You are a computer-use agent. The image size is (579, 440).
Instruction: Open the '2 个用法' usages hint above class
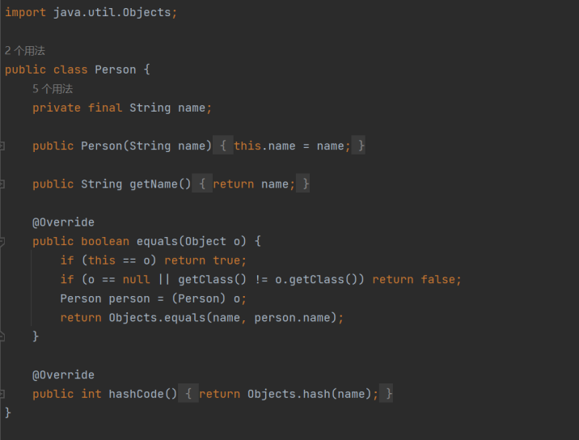coord(25,50)
